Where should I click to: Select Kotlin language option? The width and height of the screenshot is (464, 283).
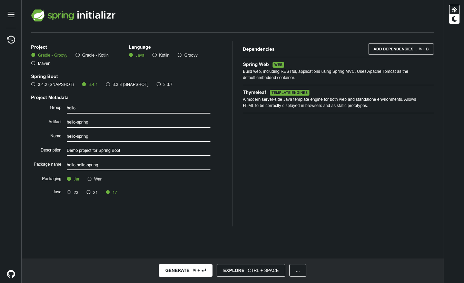(161, 55)
